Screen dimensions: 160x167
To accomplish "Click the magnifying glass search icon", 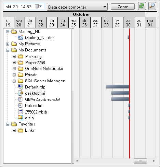I will [152, 6].
